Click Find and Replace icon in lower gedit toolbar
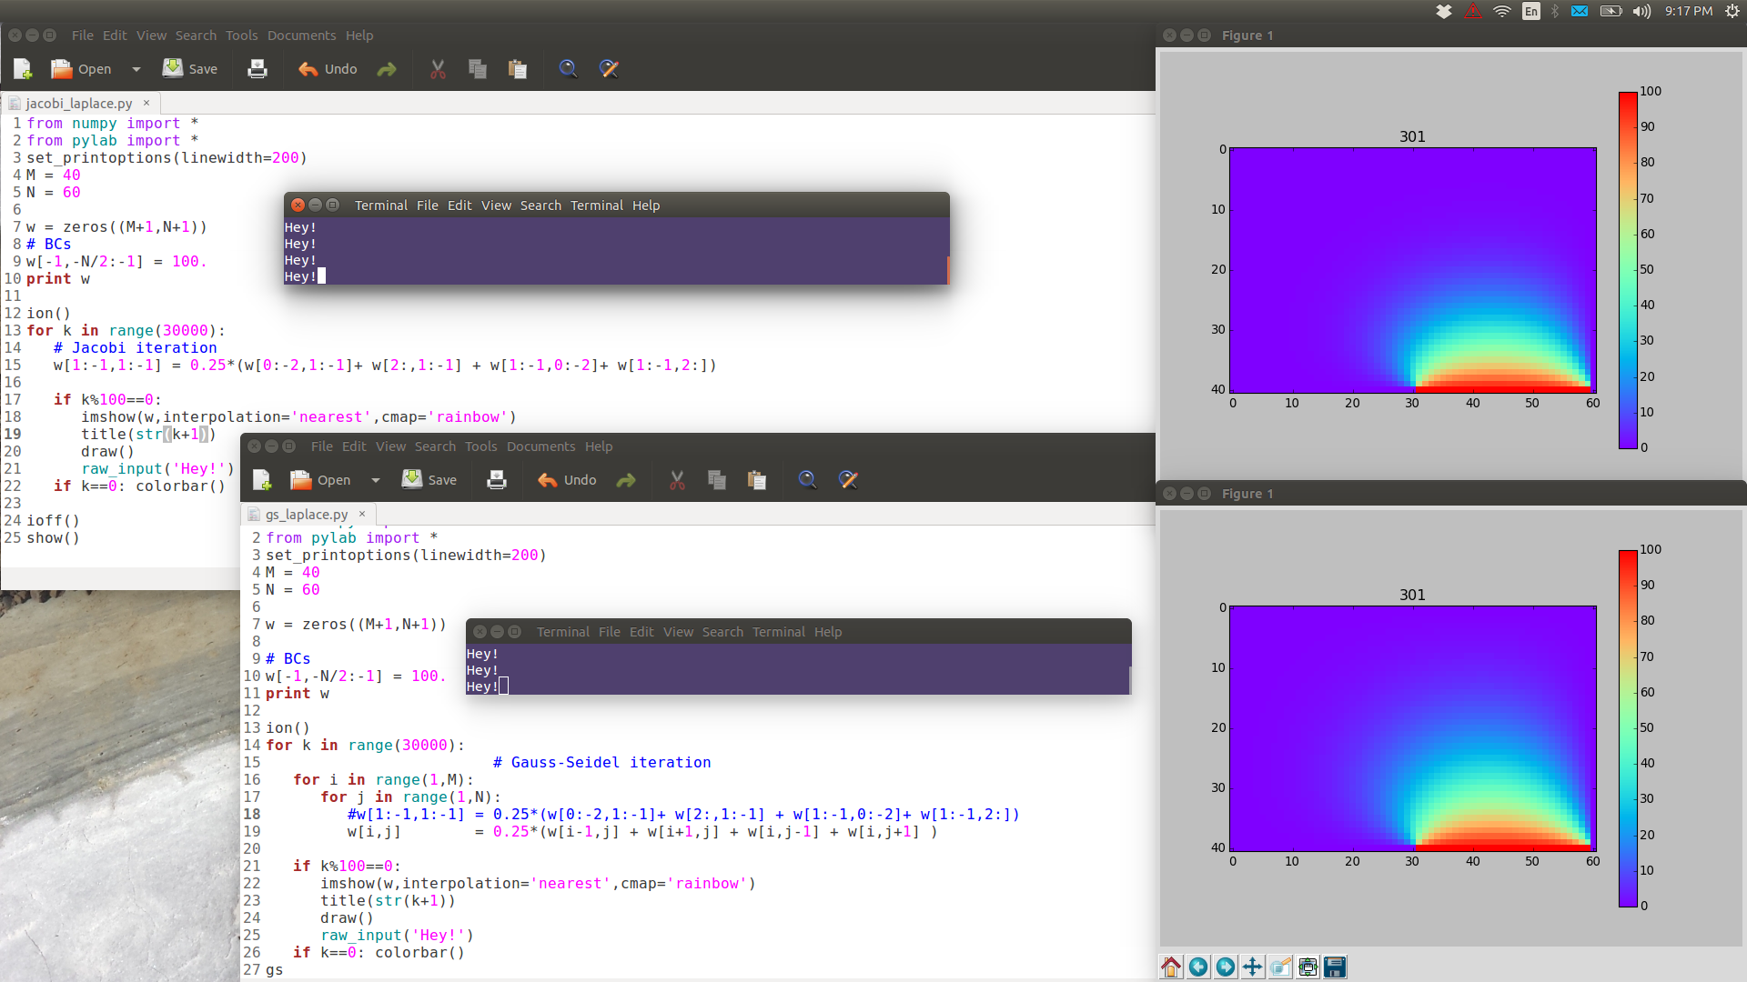This screenshot has width=1747, height=982. coord(848,480)
